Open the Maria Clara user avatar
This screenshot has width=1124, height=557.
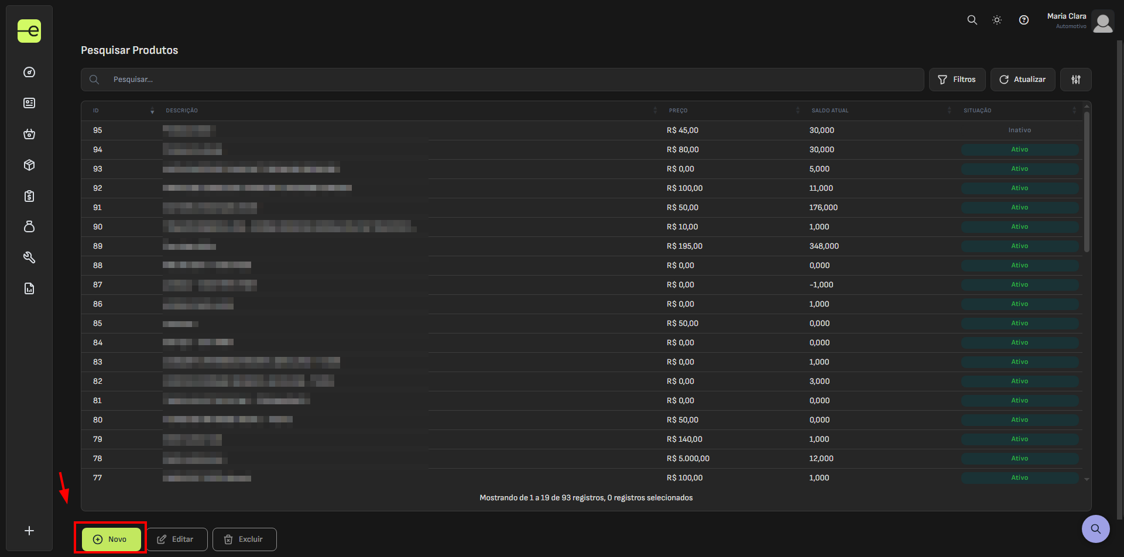(x=1103, y=22)
